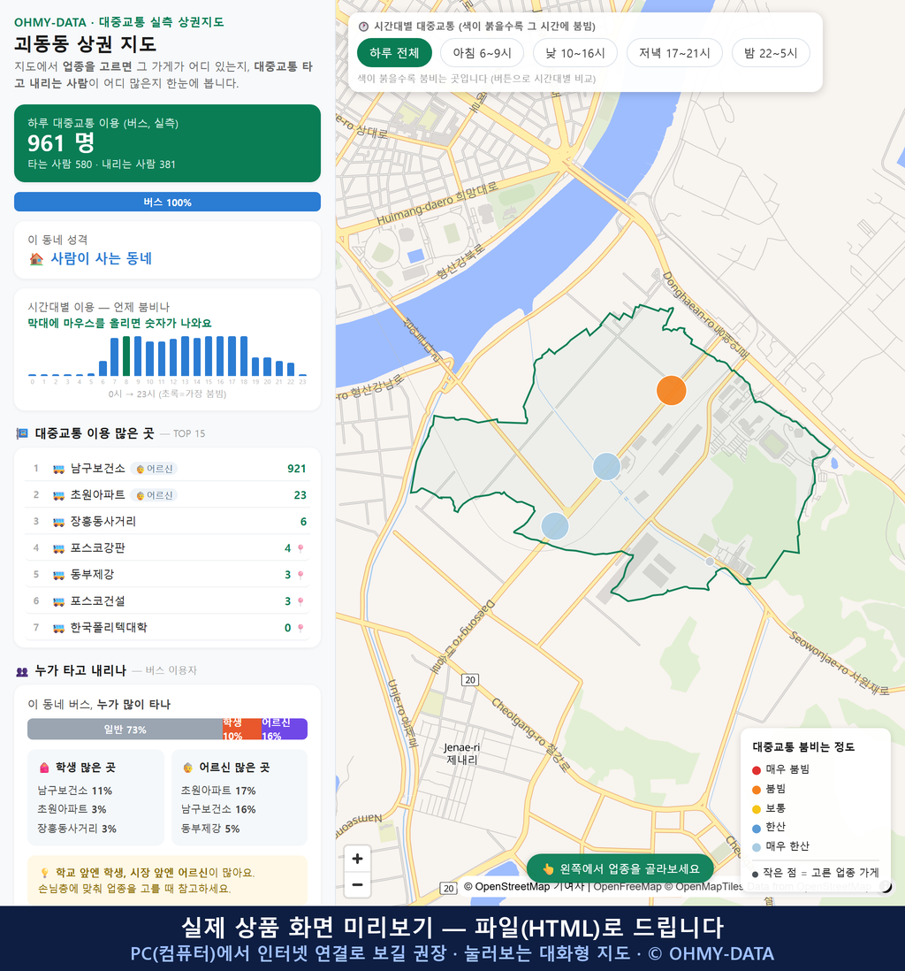Image resolution: width=905 pixels, height=971 pixels.
Task: Zoom in the map with the plus button
Action: [x=357, y=859]
